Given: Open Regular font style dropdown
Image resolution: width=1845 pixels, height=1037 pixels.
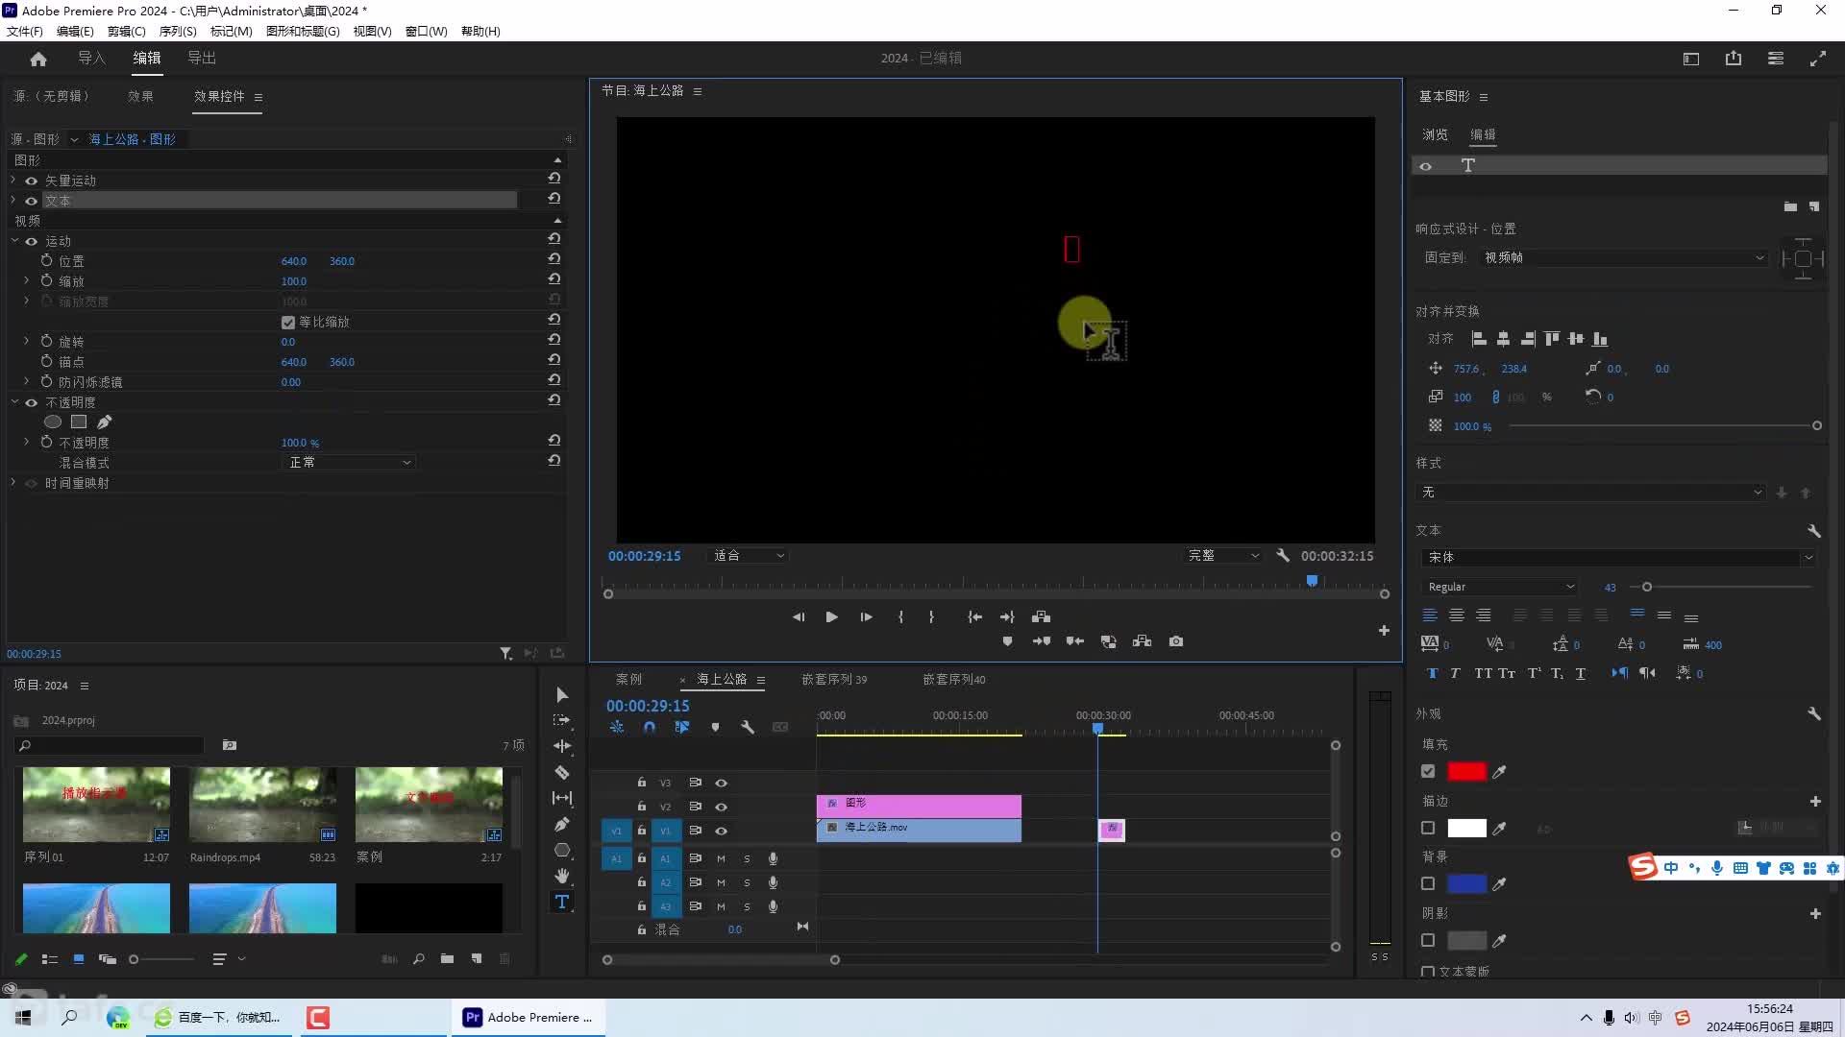Looking at the screenshot, I should pos(1499,587).
